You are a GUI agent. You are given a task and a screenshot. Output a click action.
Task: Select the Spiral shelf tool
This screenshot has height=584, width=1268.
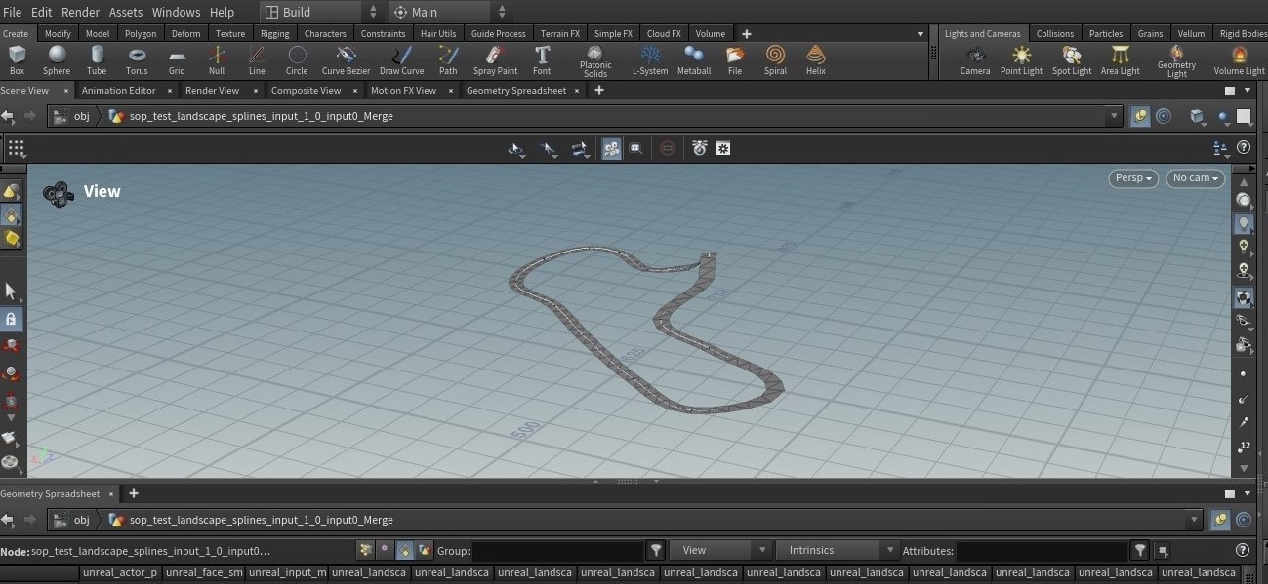coord(775,59)
